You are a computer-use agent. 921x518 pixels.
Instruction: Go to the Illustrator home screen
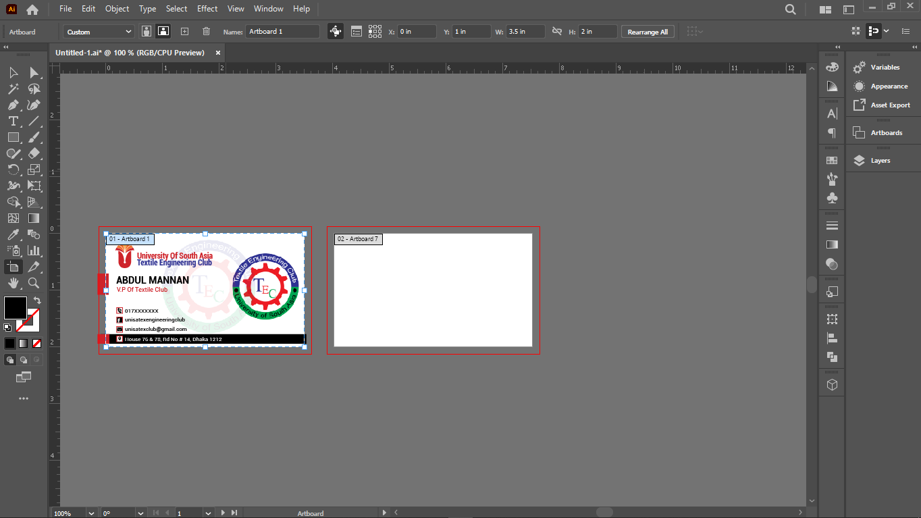tap(32, 9)
